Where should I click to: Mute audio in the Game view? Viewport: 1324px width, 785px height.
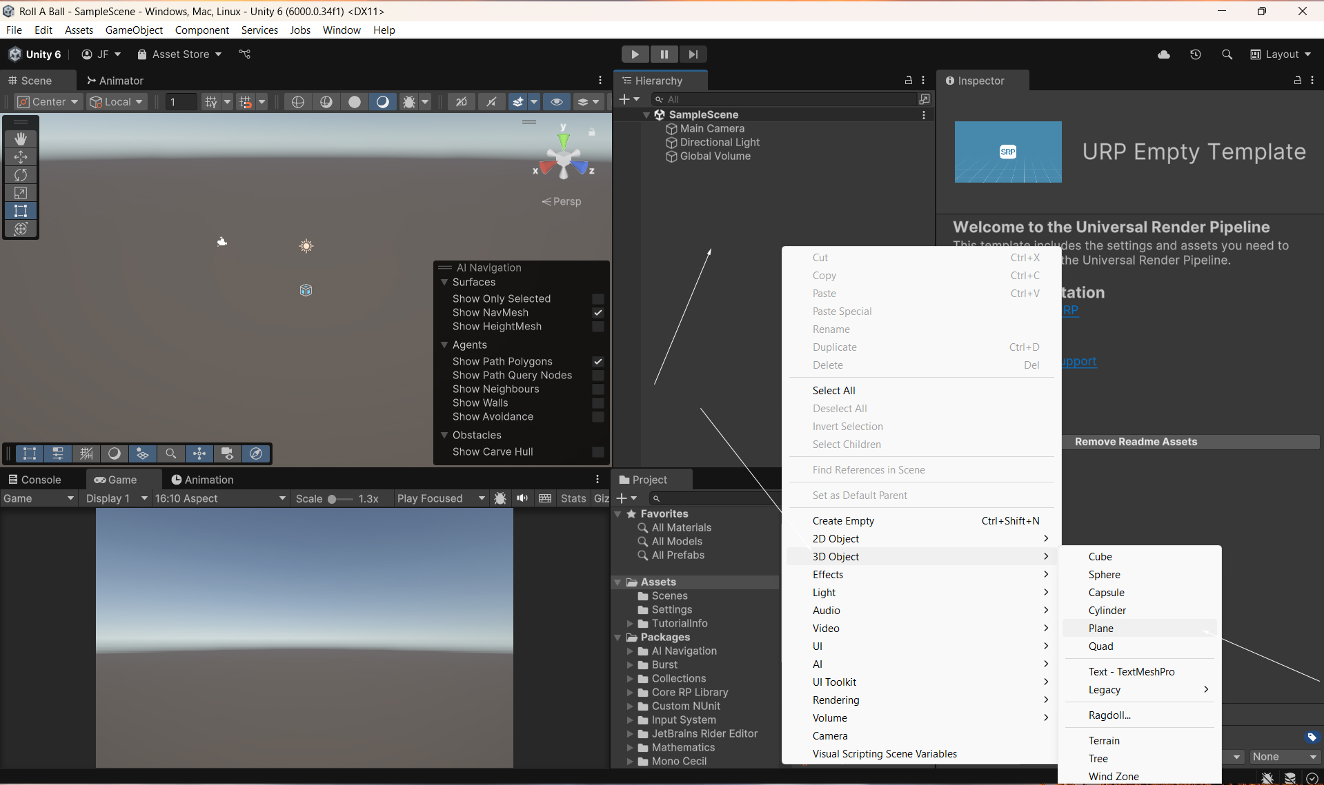coord(522,498)
